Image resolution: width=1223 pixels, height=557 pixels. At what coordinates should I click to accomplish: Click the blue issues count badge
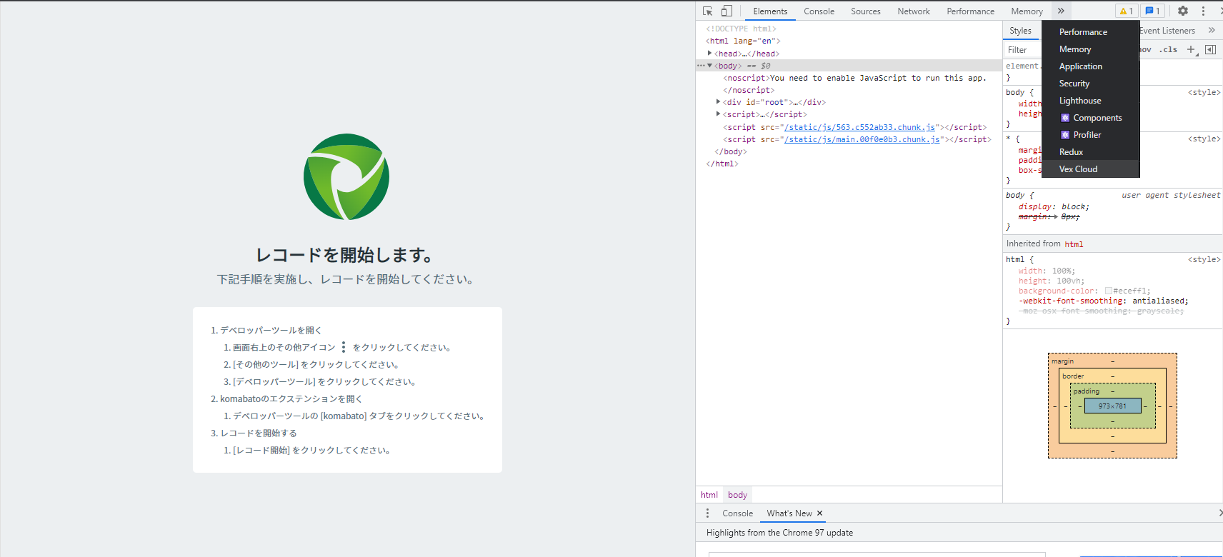click(x=1152, y=11)
